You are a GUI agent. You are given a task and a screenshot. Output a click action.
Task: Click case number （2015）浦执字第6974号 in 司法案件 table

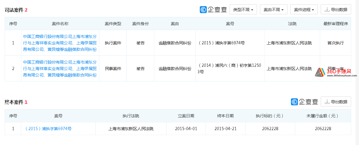[x=221, y=43]
